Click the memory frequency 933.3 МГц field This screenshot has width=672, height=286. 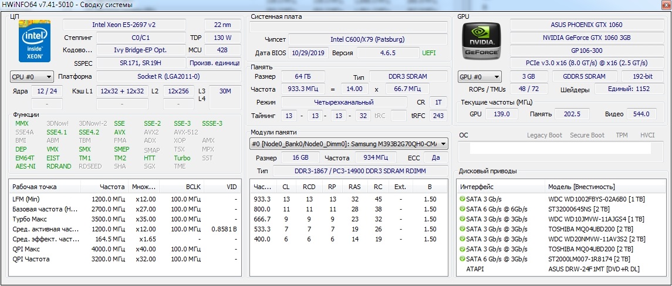coord(303,89)
